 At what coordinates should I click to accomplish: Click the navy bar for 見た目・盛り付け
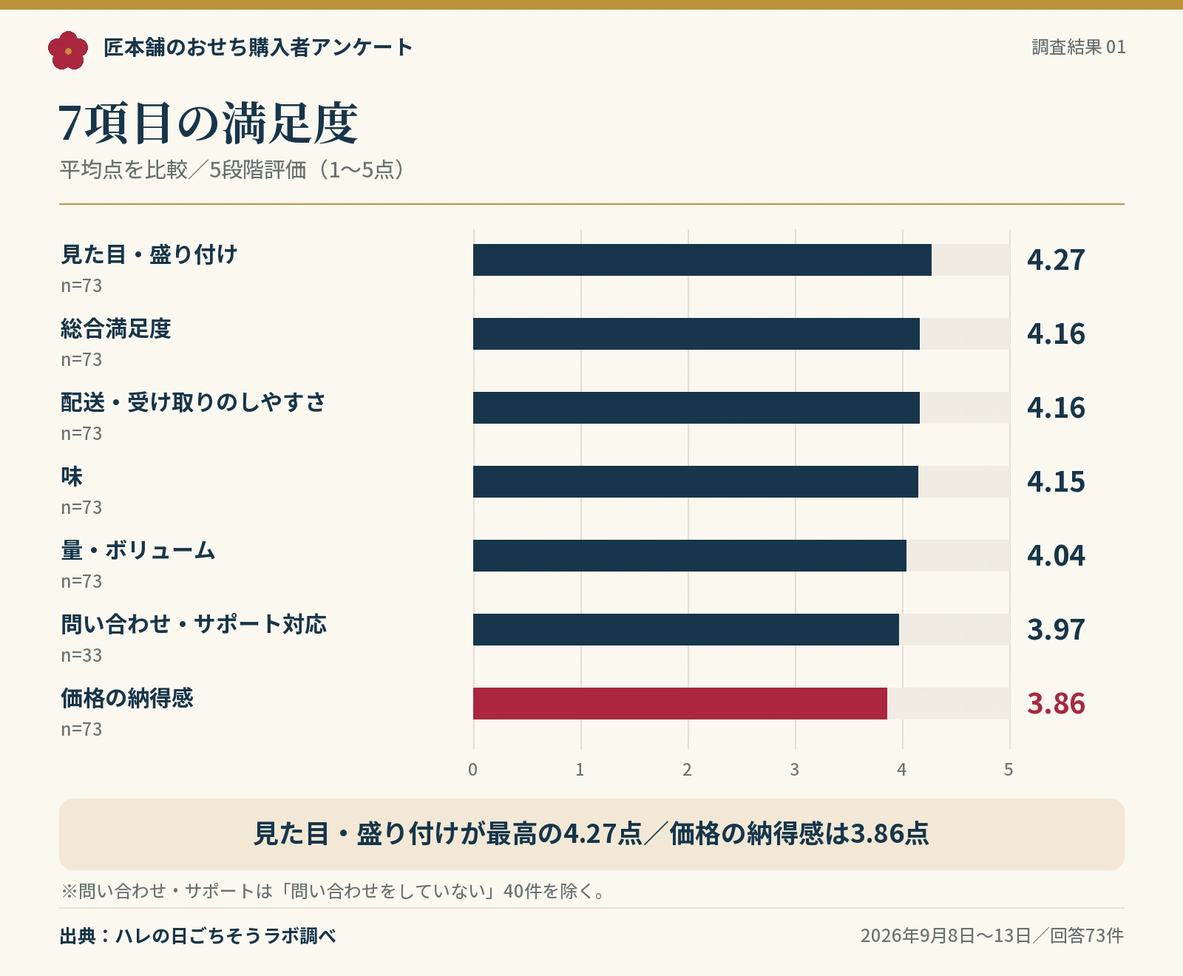[x=702, y=260]
